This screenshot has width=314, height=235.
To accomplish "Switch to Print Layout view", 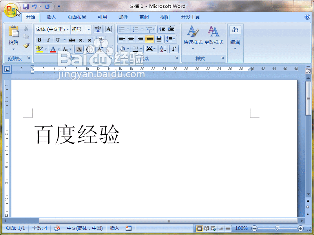I will (199, 228).
